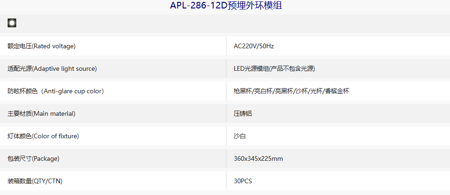Select the label 适配光源(Adaptive light source)
This screenshot has height=195, width=450.
click(52, 68)
